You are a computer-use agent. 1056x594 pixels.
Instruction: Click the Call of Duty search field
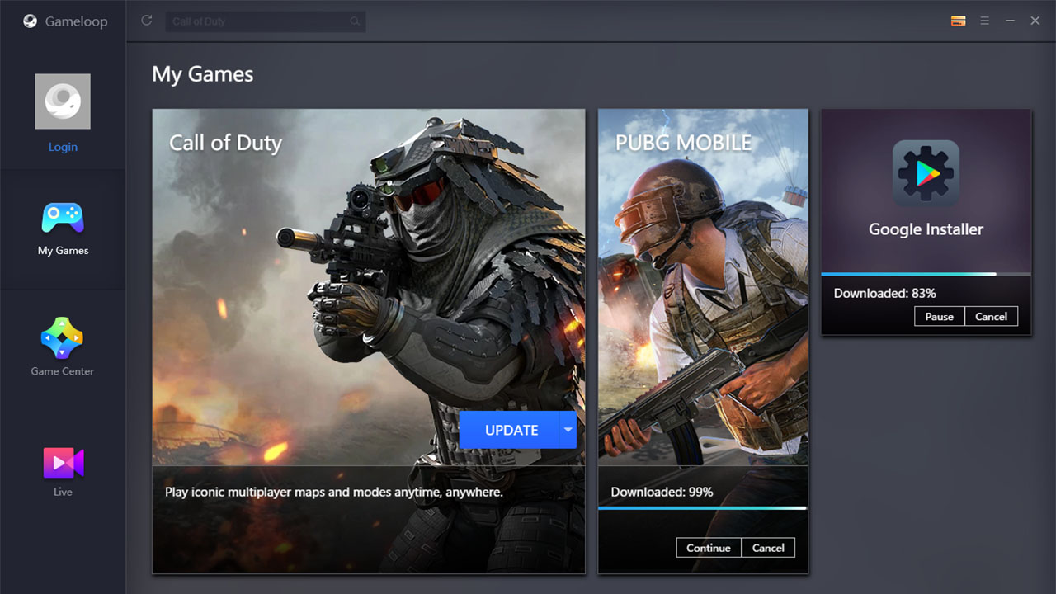point(256,21)
